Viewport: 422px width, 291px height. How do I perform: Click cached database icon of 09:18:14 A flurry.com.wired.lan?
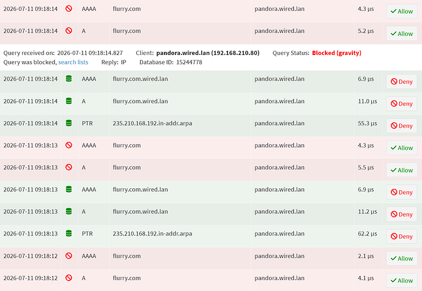(69, 101)
